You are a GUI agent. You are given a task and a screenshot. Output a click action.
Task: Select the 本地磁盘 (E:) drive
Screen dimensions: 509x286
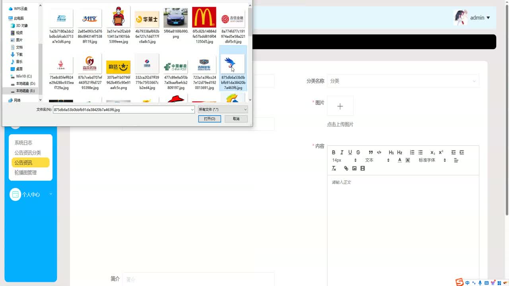click(x=23, y=91)
